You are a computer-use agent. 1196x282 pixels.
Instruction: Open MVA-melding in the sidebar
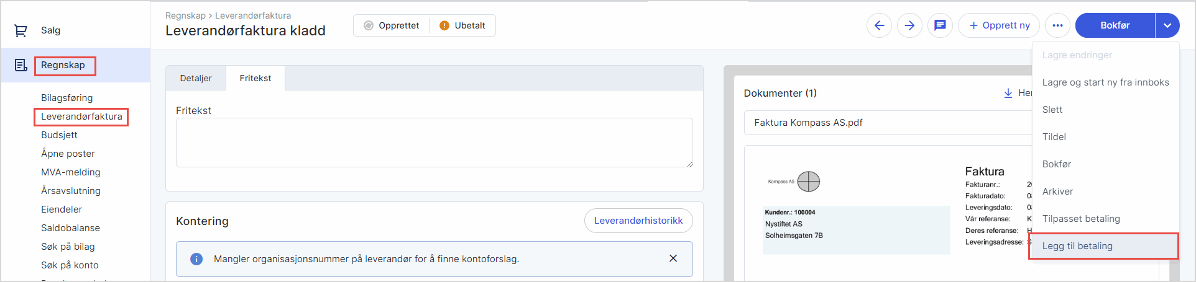71,172
